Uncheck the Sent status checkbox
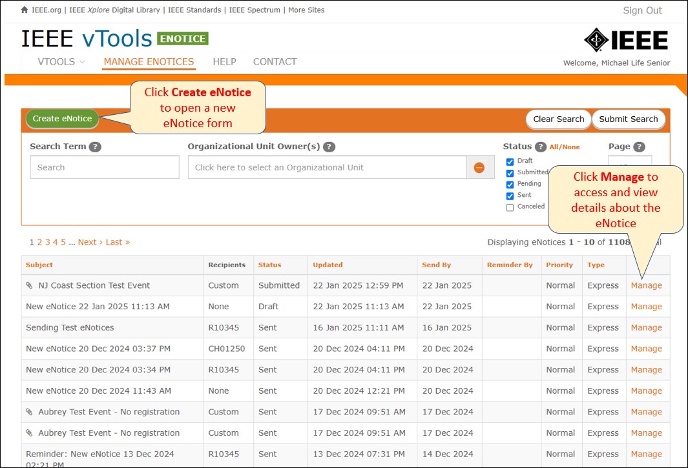 pyautogui.click(x=510, y=196)
